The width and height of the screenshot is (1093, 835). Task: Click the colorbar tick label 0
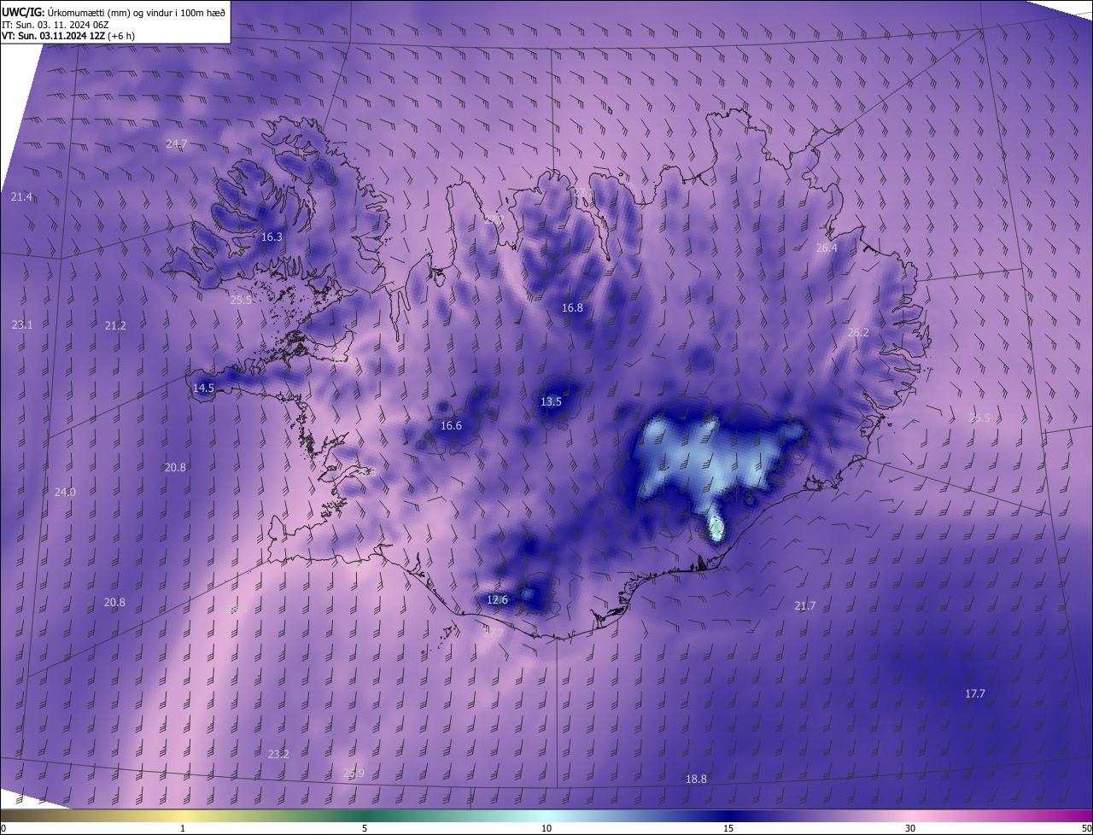point(3,829)
